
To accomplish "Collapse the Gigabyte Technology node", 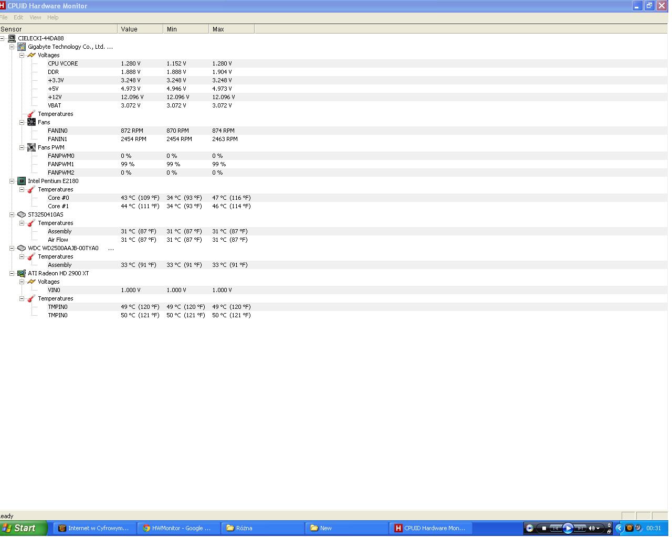I will point(12,47).
